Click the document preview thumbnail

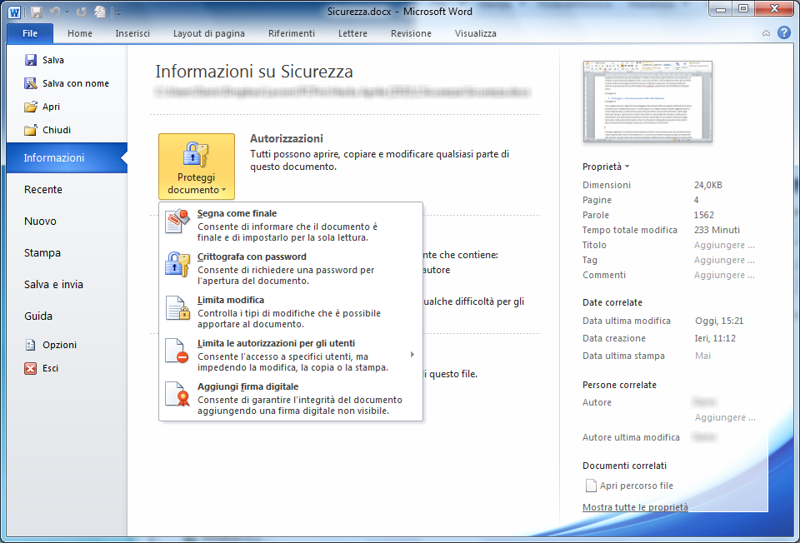pyautogui.click(x=647, y=102)
